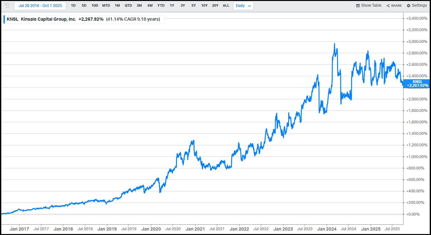The width and height of the screenshot is (431, 235).
Task: Open the Show Table view
Action: pos(369,6)
